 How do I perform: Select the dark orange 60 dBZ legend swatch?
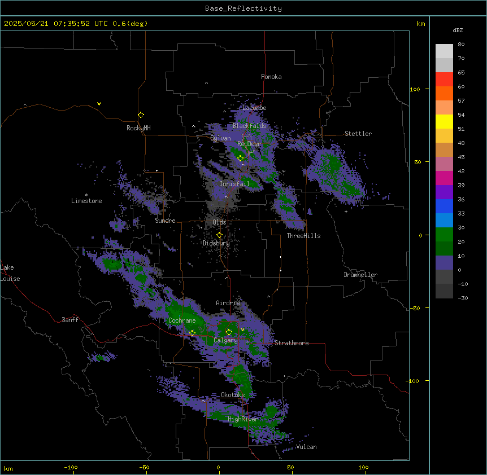point(444,93)
